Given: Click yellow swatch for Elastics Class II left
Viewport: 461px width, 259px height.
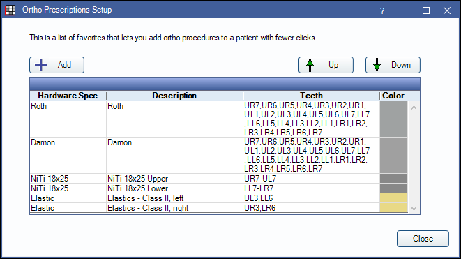Looking at the screenshot, I should pos(393,198).
